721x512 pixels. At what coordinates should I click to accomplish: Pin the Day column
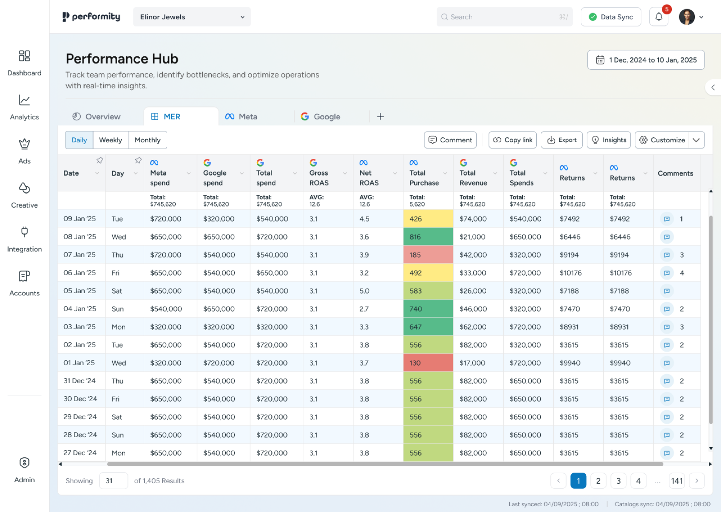click(x=138, y=160)
